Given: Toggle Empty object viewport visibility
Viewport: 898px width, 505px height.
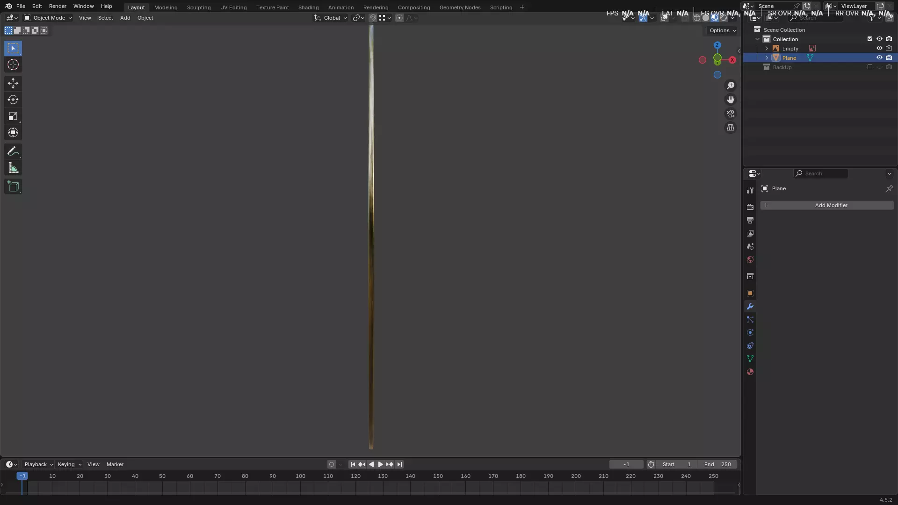Looking at the screenshot, I should [x=879, y=49].
